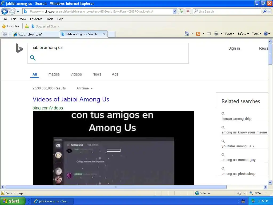Click related search among us know your meme
Viewport: 273px width, 205px height.
(x=244, y=132)
